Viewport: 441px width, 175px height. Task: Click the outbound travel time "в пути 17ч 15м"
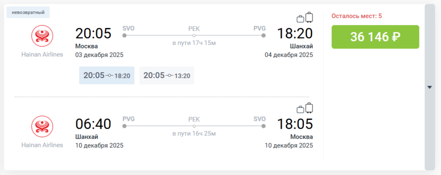(x=194, y=43)
